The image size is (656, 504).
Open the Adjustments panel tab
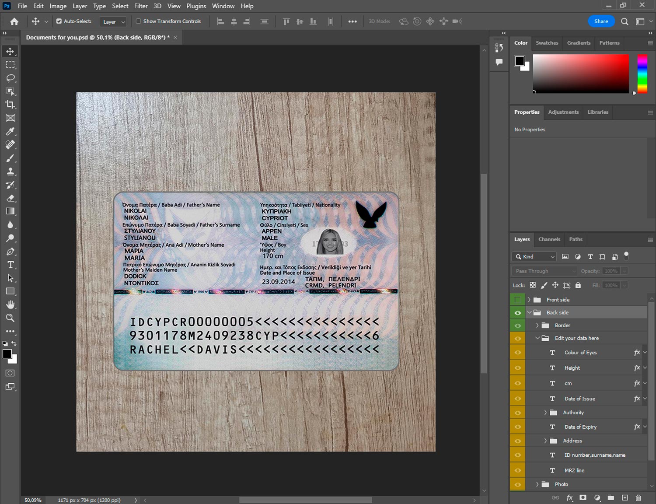(563, 112)
